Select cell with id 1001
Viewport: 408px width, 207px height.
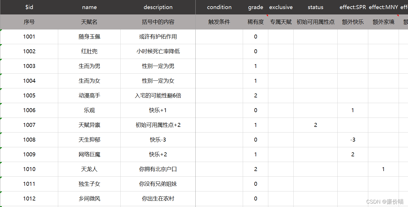(29, 37)
